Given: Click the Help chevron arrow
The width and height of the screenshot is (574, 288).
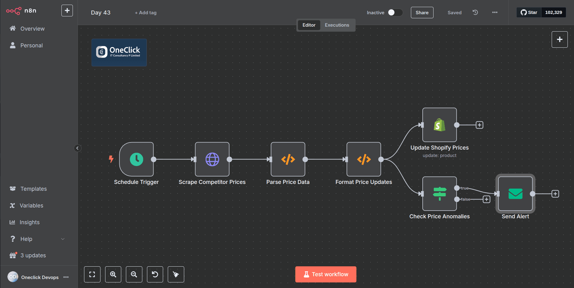Looking at the screenshot, I should point(63,239).
